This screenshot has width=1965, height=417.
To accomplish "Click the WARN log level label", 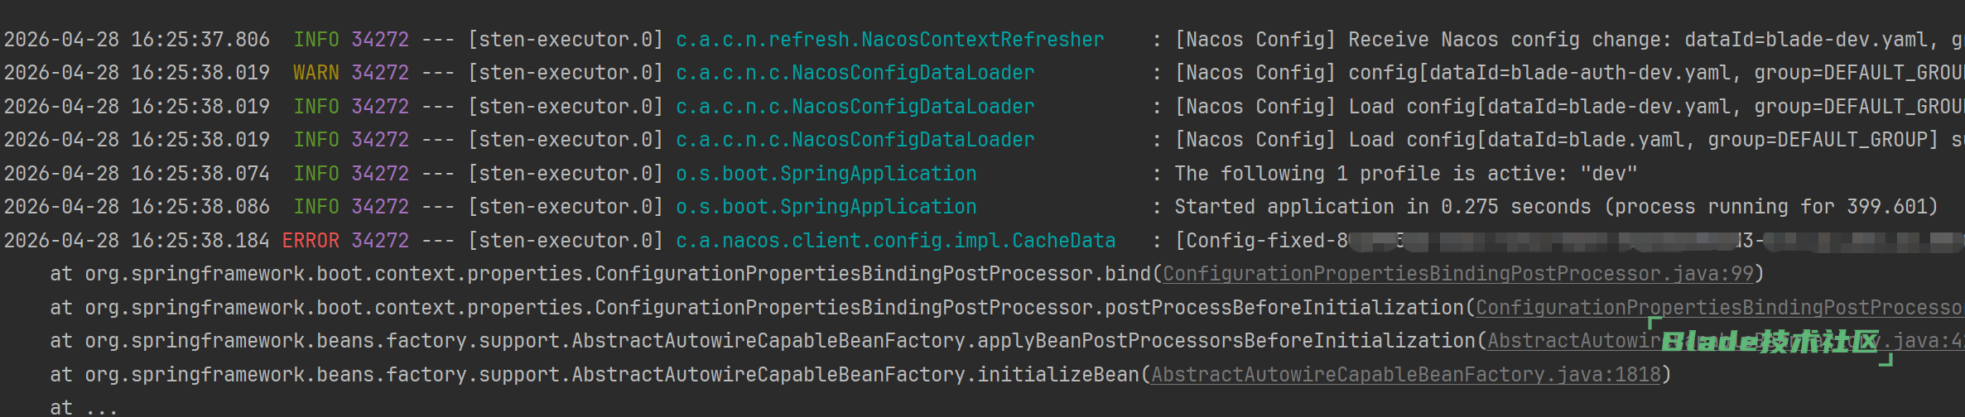I will point(315,73).
